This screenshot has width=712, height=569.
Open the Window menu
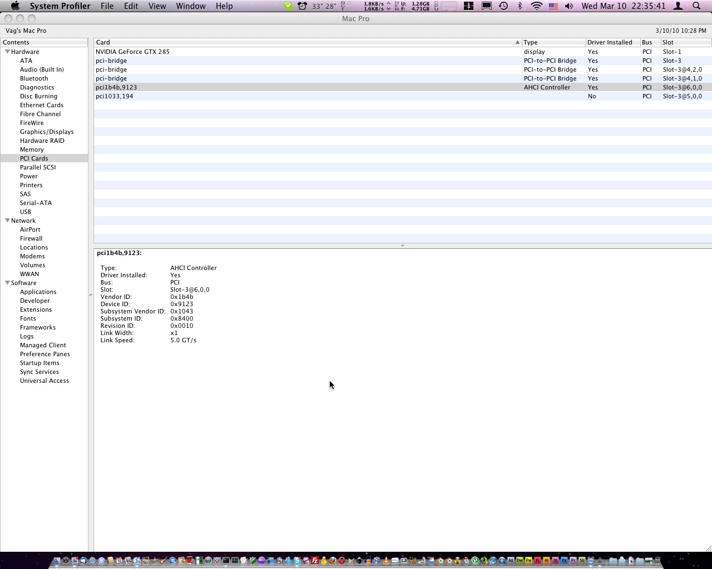point(191,6)
